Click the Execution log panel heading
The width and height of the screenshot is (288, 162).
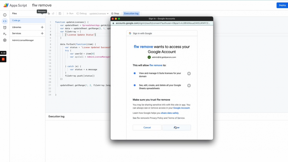coord(56,116)
